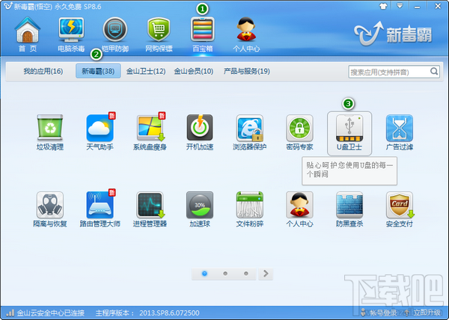This screenshot has width=449, height=320.
Task: Close the 新毒霸 window
Action: 438,6
